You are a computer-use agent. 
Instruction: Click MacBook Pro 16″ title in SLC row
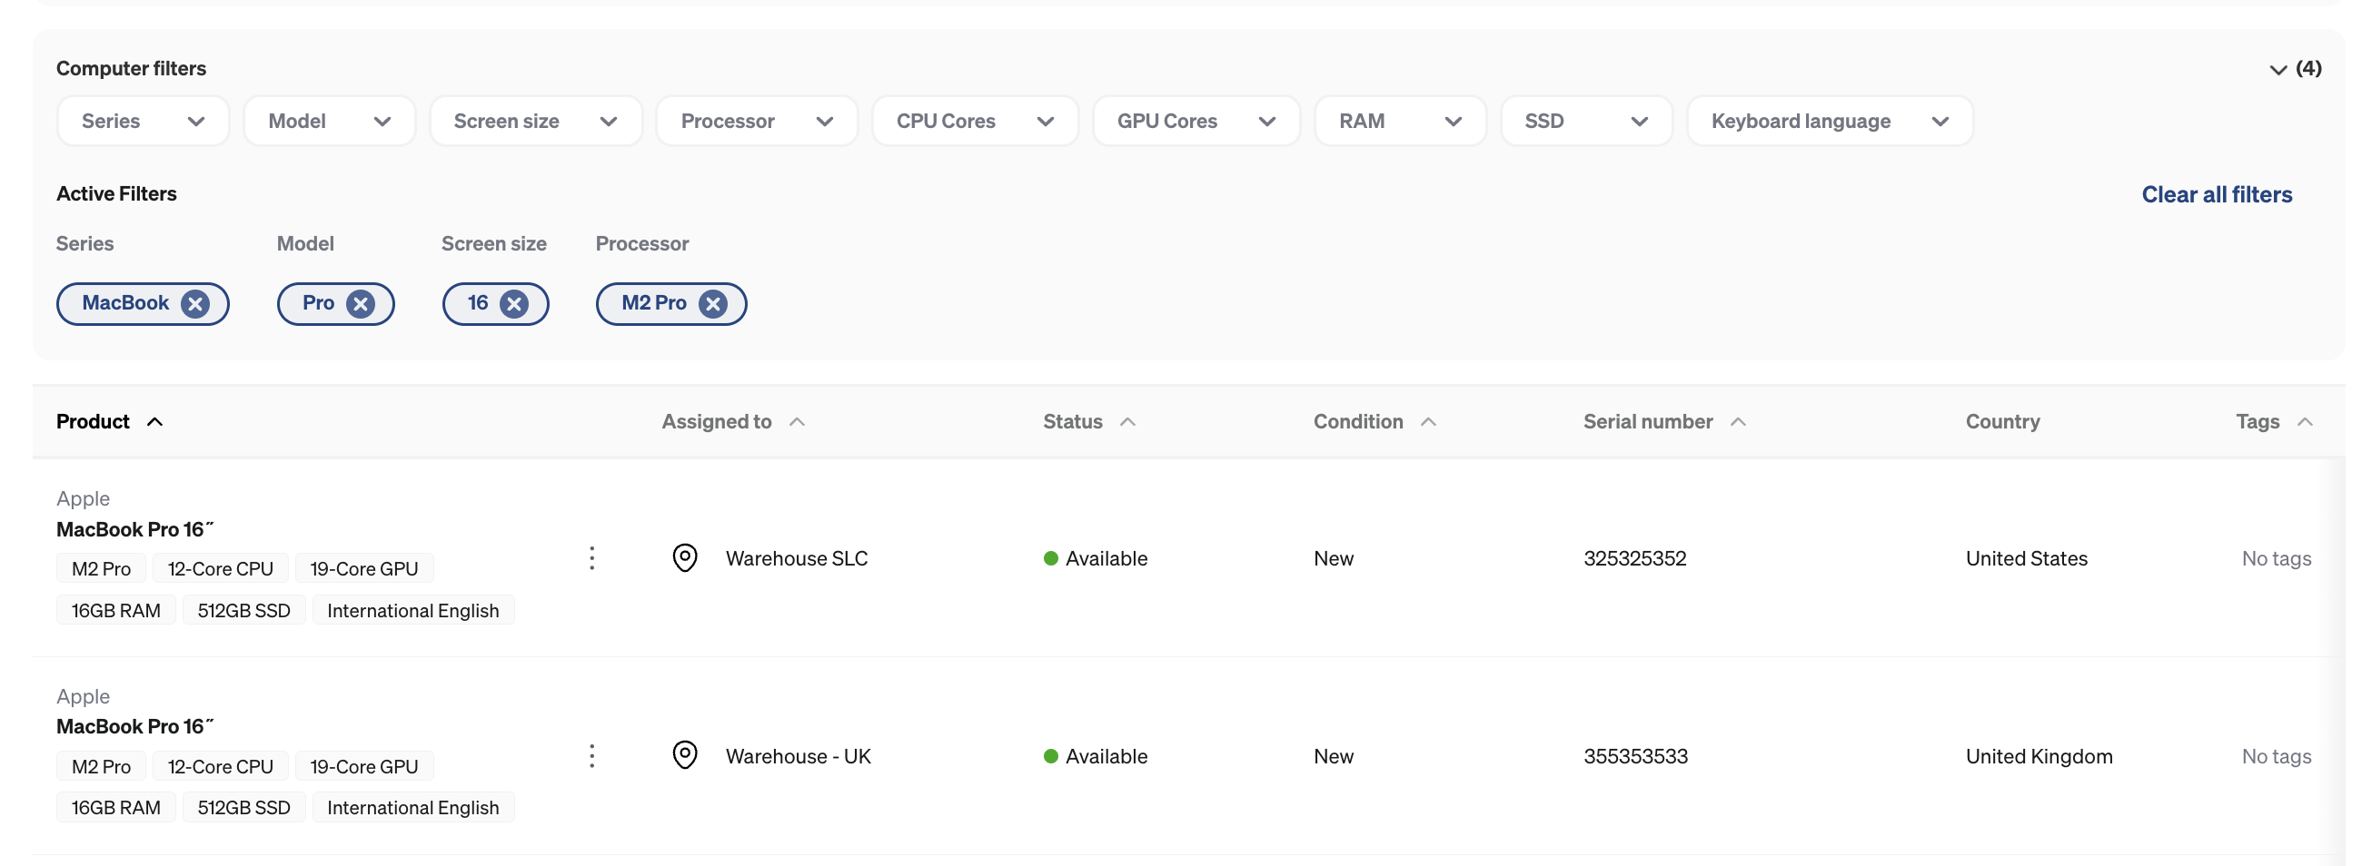click(x=134, y=528)
